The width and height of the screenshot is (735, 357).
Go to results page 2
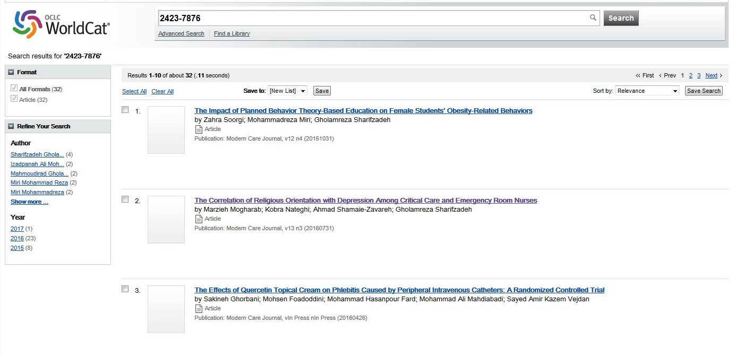pyautogui.click(x=690, y=75)
